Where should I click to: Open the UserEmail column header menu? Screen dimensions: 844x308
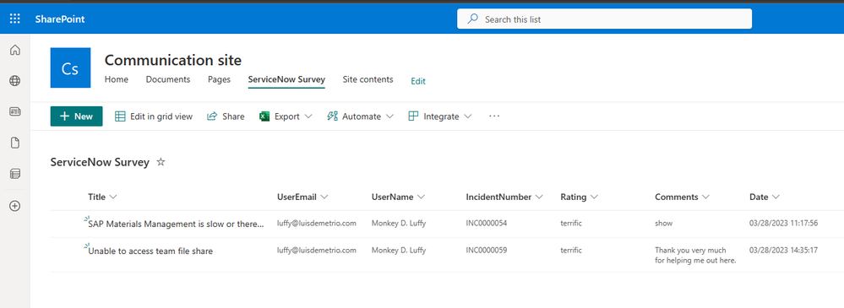pyautogui.click(x=302, y=197)
